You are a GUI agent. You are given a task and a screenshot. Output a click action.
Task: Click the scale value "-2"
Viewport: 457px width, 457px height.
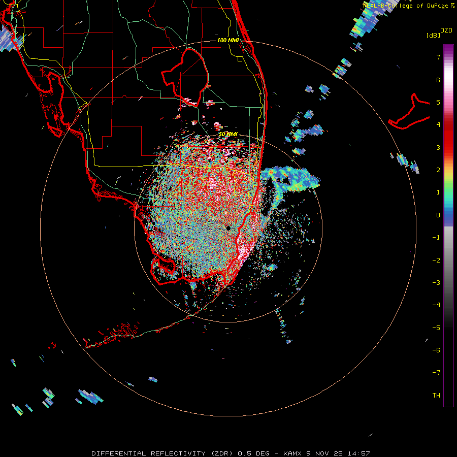(x=436, y=260)
